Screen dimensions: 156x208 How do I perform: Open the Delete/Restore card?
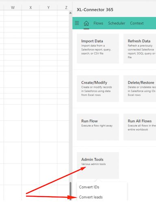(x=140, y=89)
